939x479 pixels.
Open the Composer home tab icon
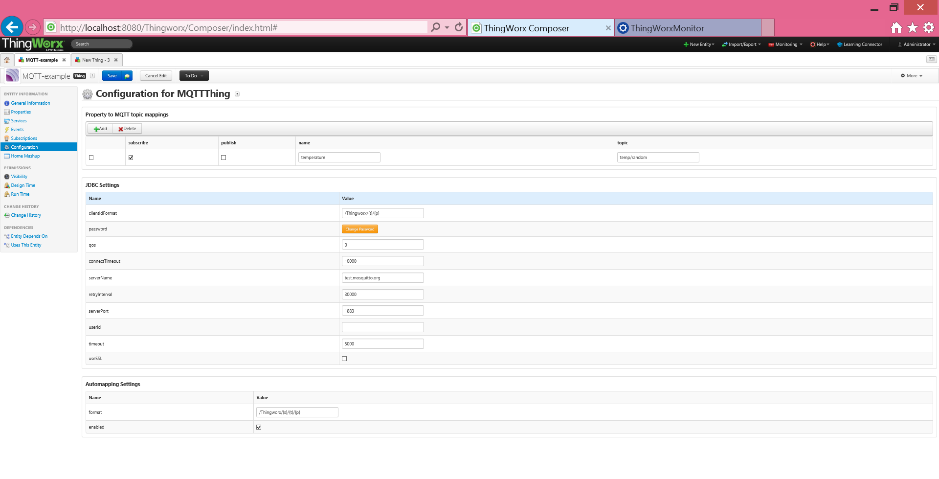pyautogui.click(x=7, y=60)
